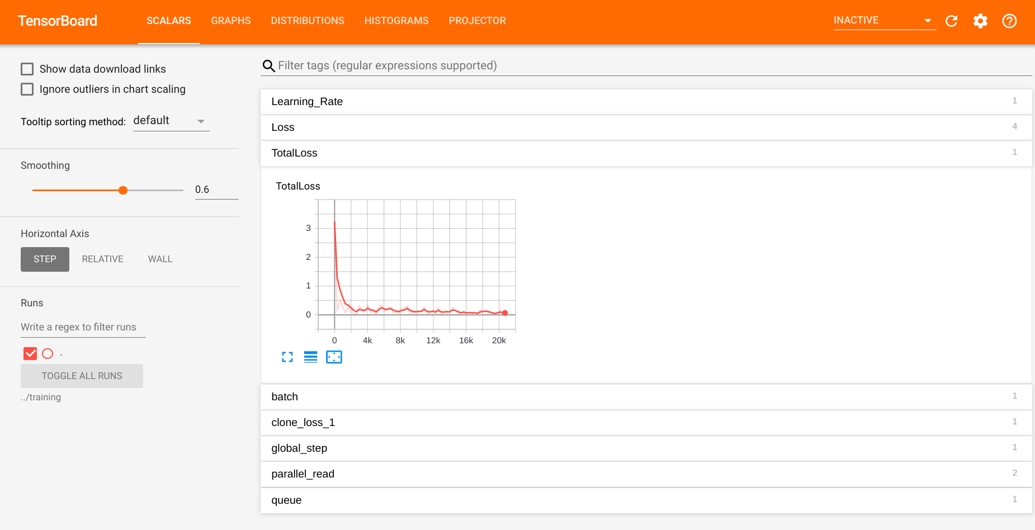The image size is (1035, 530).
Task: Open the DISTRIBUTIONS tab
Action: tap(308, 21)
